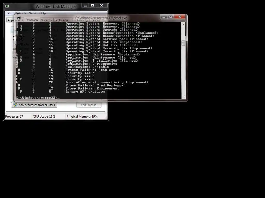Click 'Operating System: Upgrade (Planned)' line
The image size is (265, 198).
101,30
